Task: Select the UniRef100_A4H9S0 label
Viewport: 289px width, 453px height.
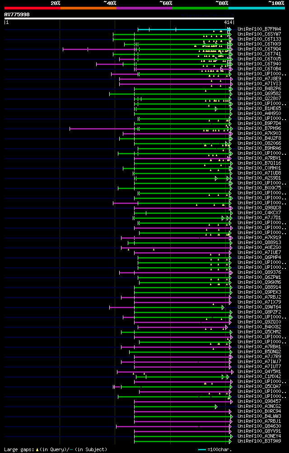Action: pyautogui.click(x=259, y=114)
